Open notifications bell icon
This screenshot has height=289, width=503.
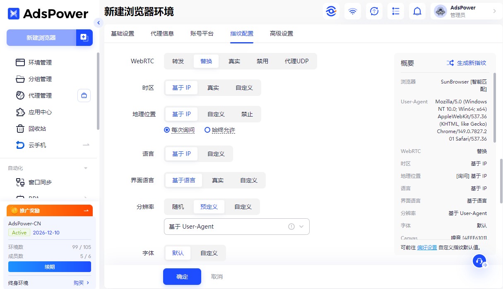pyautogui.click(x=417, y=11)
